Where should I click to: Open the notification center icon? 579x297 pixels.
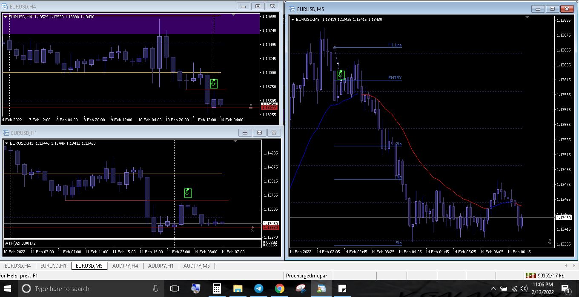click(566, 289)
